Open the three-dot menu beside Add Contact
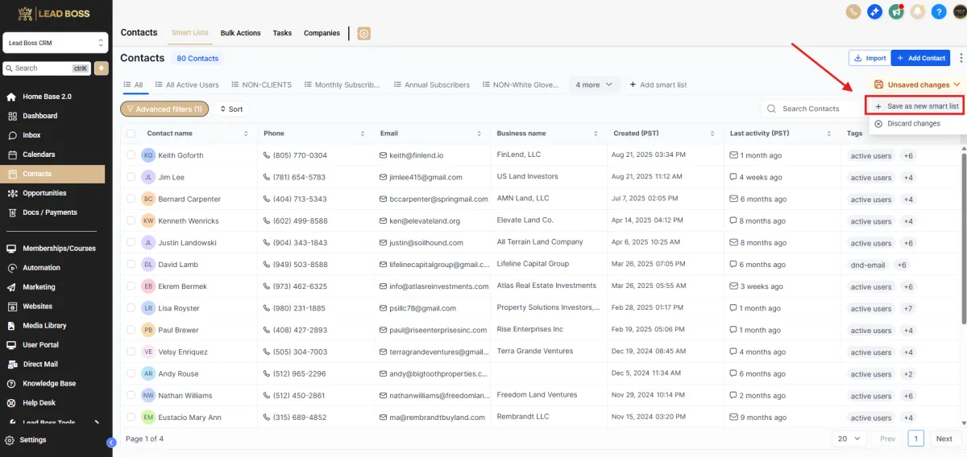The image size is (967, 457). coord(960,58)
